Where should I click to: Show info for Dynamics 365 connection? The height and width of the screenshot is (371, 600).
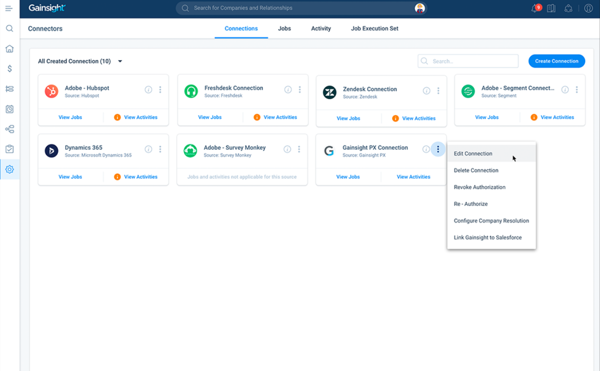[x=148, y=149]
